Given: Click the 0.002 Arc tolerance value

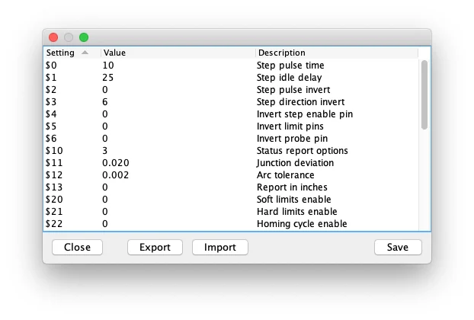Looking at the screenshot, I should (116, 175).
